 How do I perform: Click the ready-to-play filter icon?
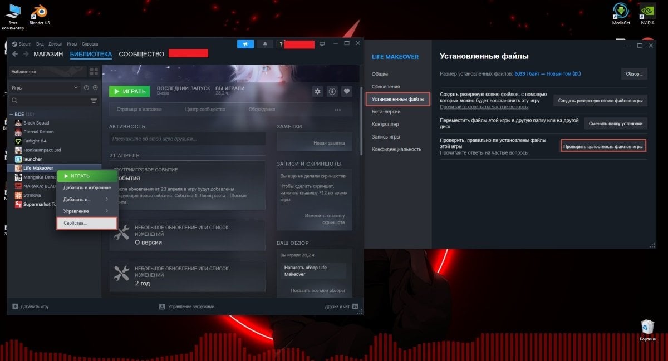click(x=95, y=87)
